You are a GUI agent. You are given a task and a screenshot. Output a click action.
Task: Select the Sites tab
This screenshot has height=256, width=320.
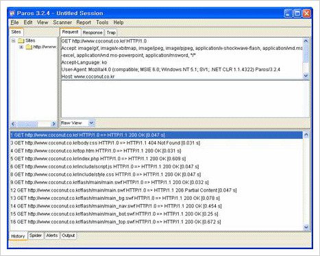[16, 32]
